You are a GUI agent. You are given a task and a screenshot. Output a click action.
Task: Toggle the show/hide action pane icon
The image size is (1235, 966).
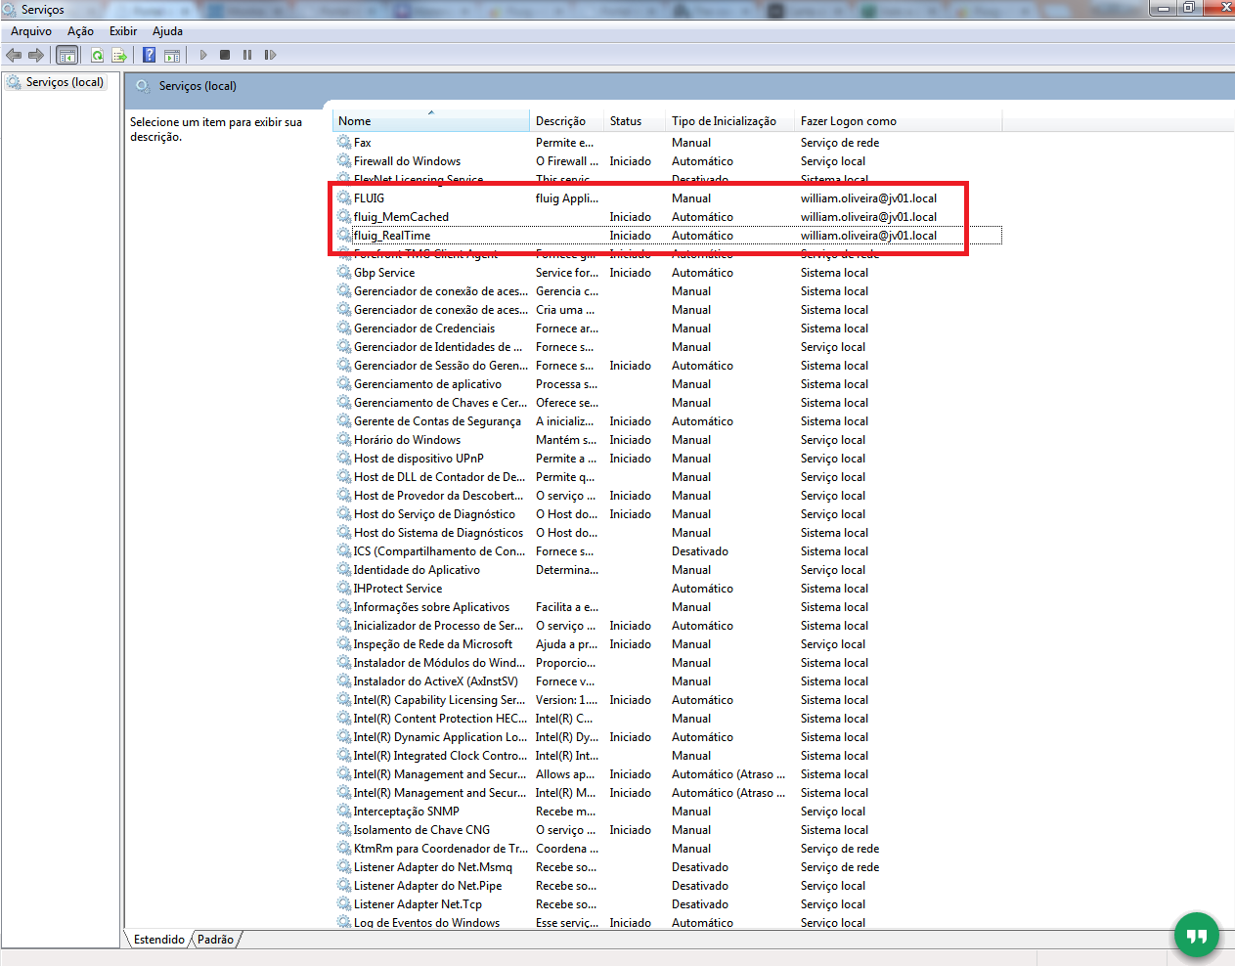coord(172,55)
